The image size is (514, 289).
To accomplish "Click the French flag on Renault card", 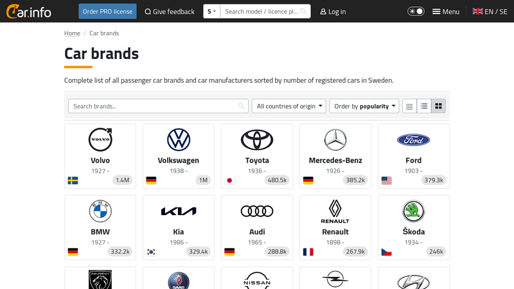I will tap(308, 252).
